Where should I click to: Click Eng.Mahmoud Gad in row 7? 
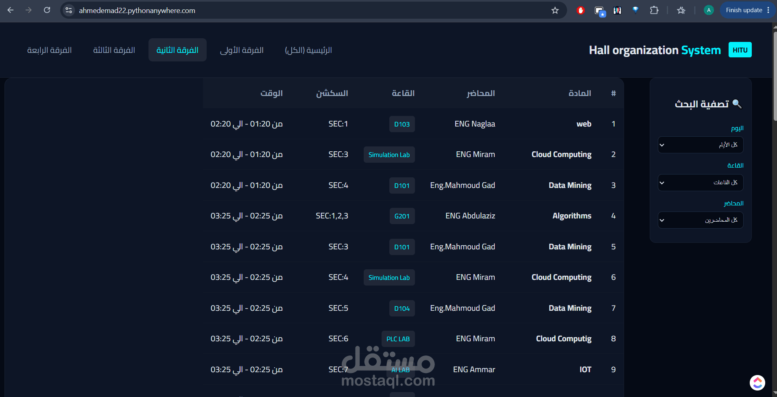click(463, 308)
